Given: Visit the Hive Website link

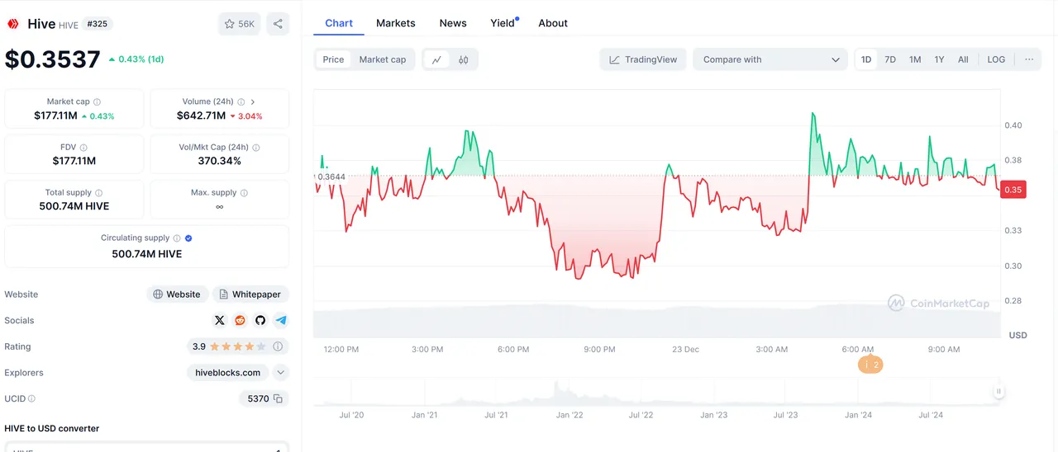Looking at the screenshot, I should (177, 294).
